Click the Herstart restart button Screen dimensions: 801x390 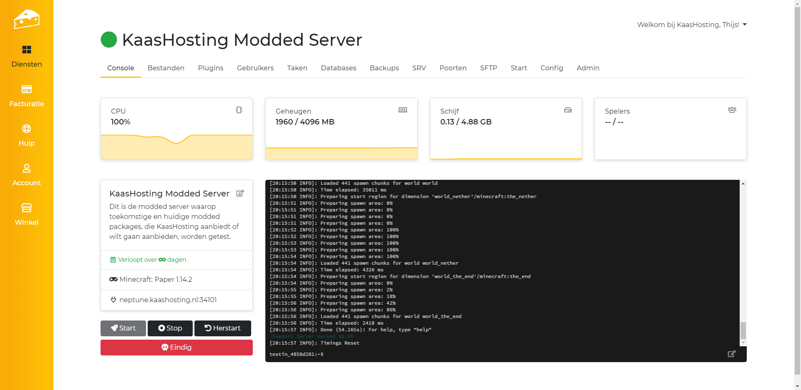click(222, 328)
